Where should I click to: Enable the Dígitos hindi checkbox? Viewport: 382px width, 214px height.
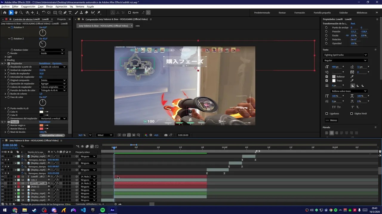tap(351, 114)
